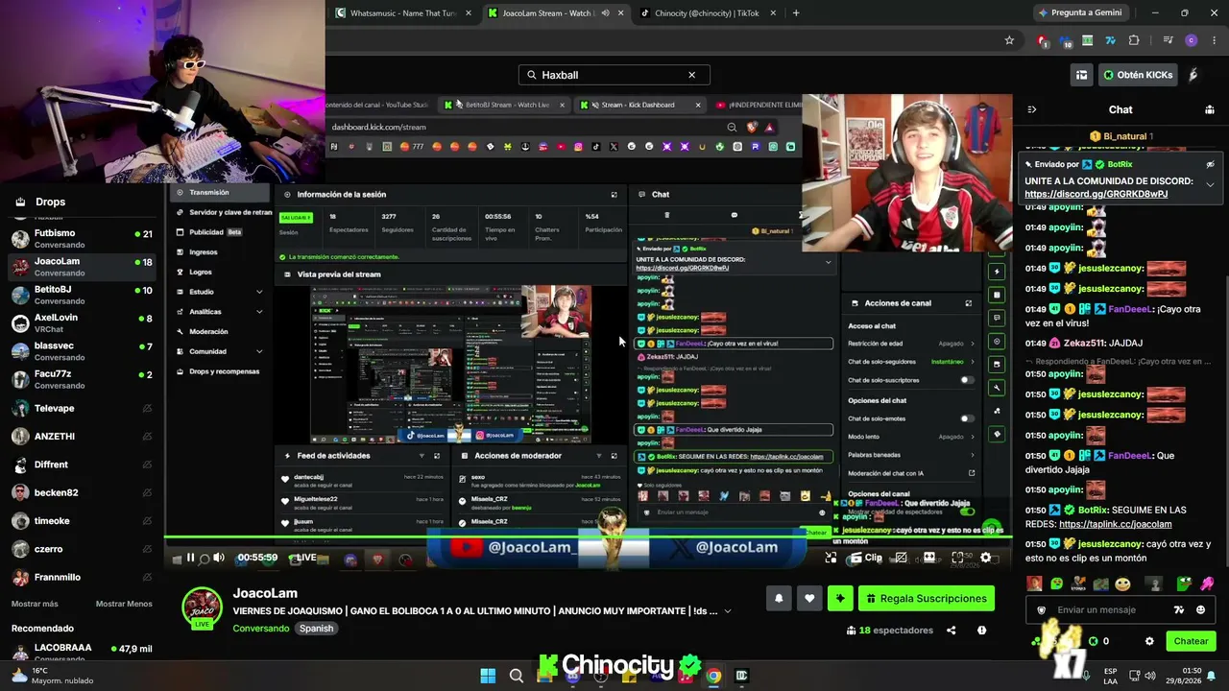Open offline channel Televape in sidebar
This screenshot has height=691, width=1229.
pyautogui.click(x=82, y=408)
